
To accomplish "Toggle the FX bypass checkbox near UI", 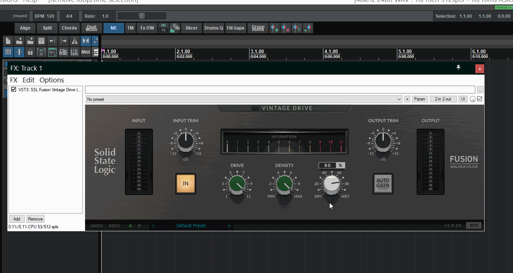I will click(x=480, y=99).
